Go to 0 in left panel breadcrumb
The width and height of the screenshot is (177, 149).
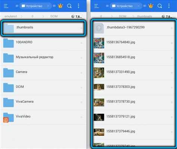click(32, 16)
